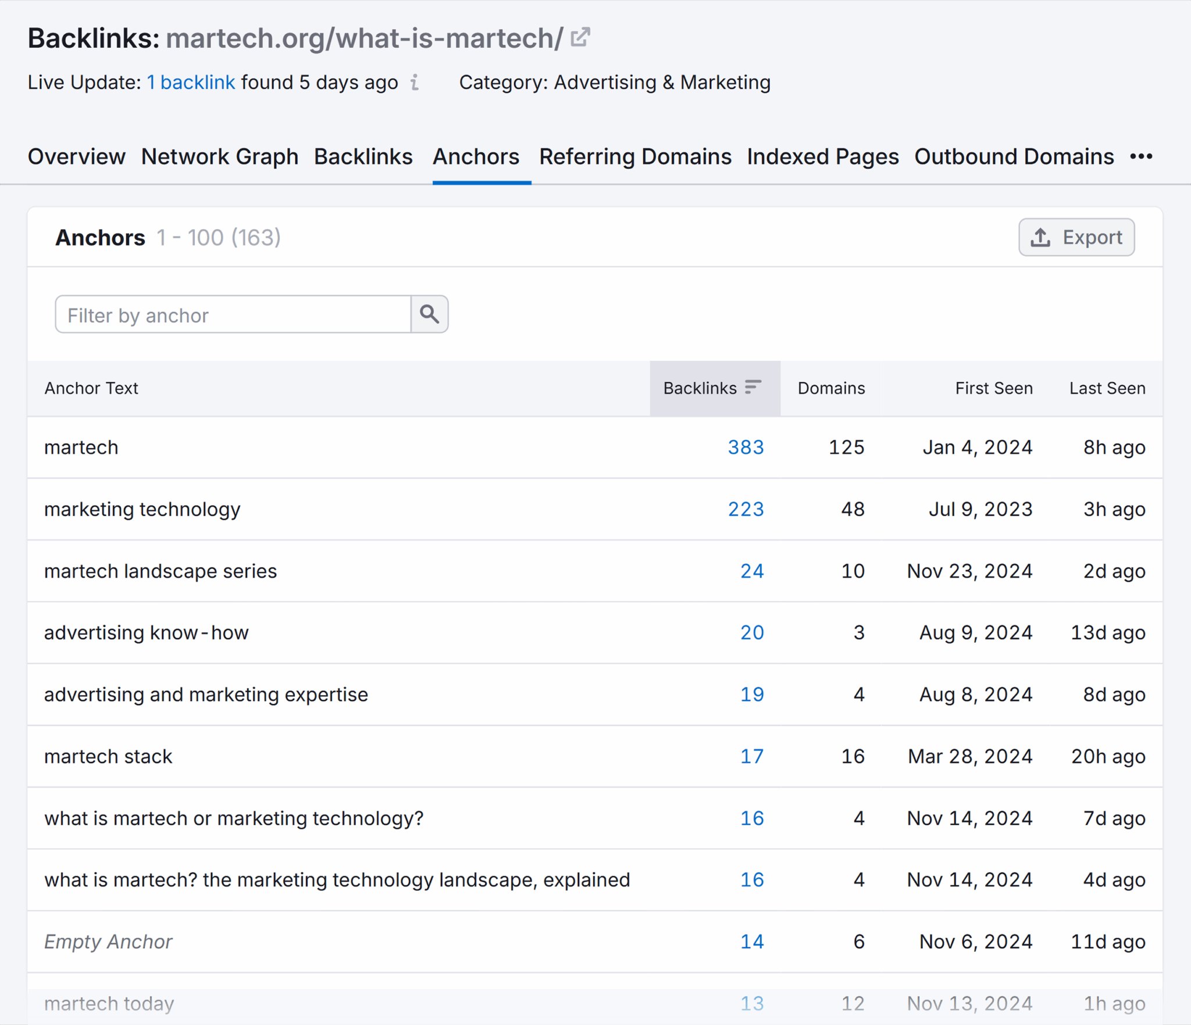Image resolution: width=1191 pixels, height=1025 pixels.
Task: Click the Export button
Action: pos(1076,237)
